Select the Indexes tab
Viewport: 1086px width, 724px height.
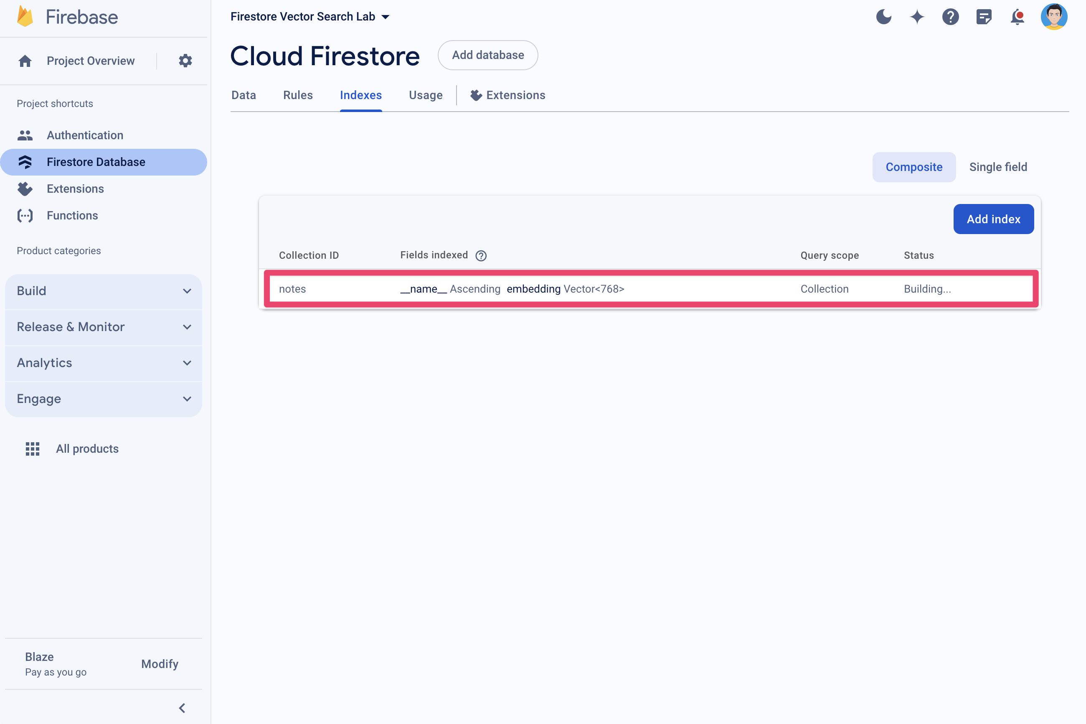[360, 95]
